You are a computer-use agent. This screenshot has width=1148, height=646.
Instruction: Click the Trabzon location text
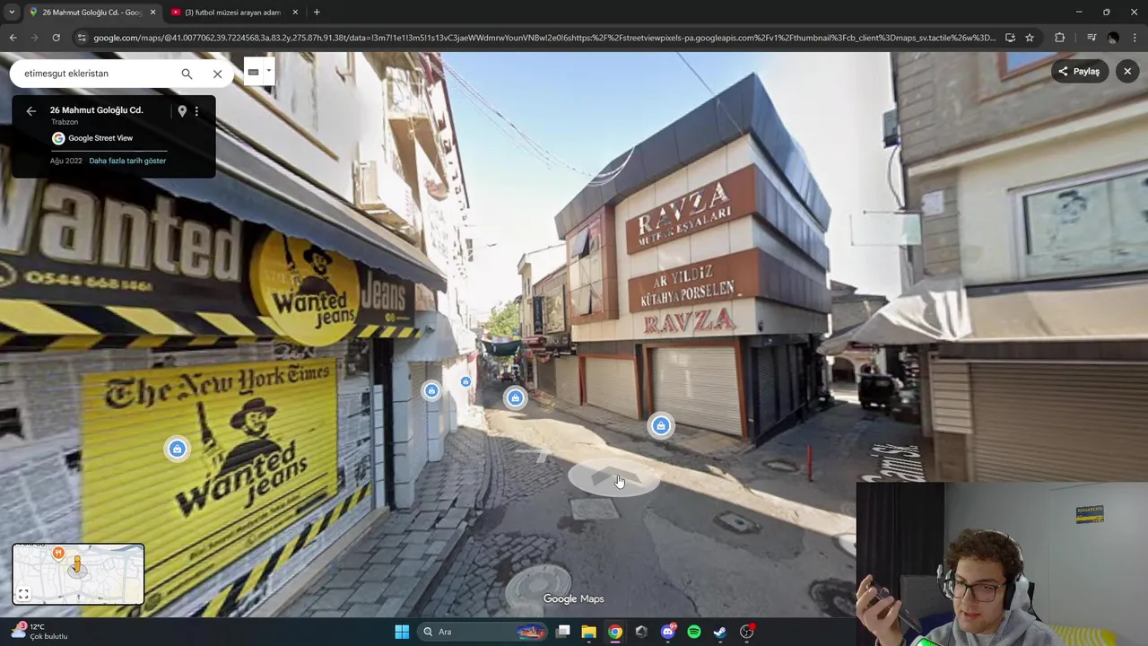(x=65, y=122)
